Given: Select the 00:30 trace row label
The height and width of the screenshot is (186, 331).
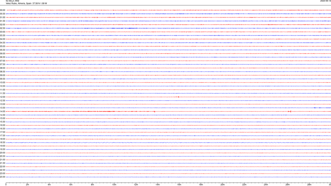Looking at the screenshot, I should tap(2, 14).
